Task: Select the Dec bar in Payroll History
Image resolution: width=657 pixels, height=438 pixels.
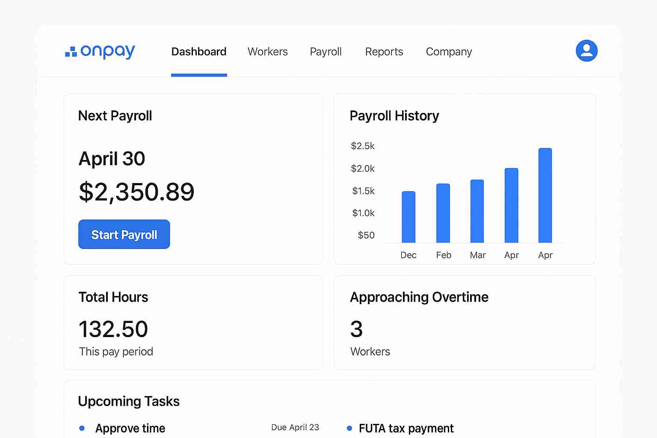Action: click(x=408, y=218)
